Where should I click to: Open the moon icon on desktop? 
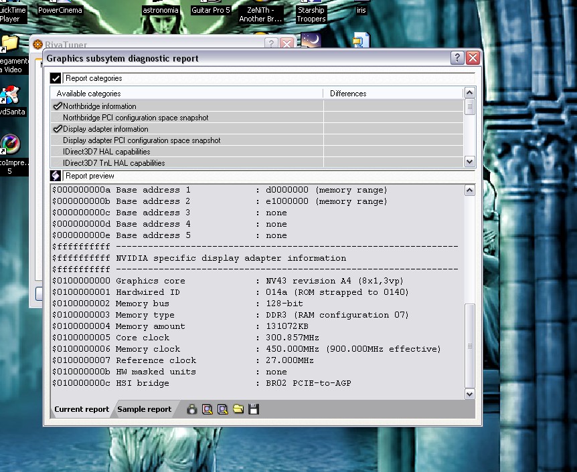click(x=311, y=39)
